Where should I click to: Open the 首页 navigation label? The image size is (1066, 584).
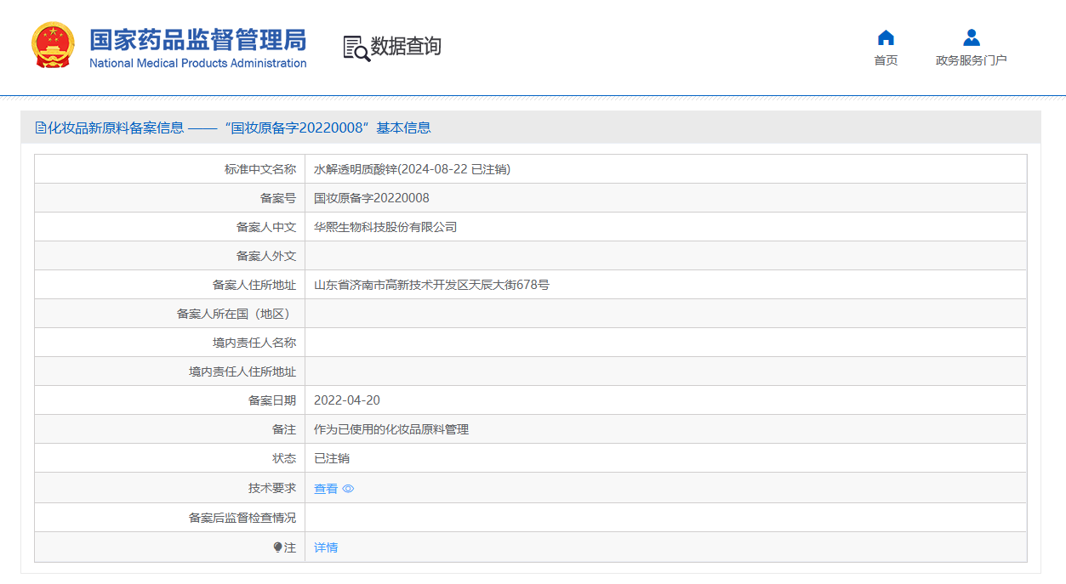[886, 60]
